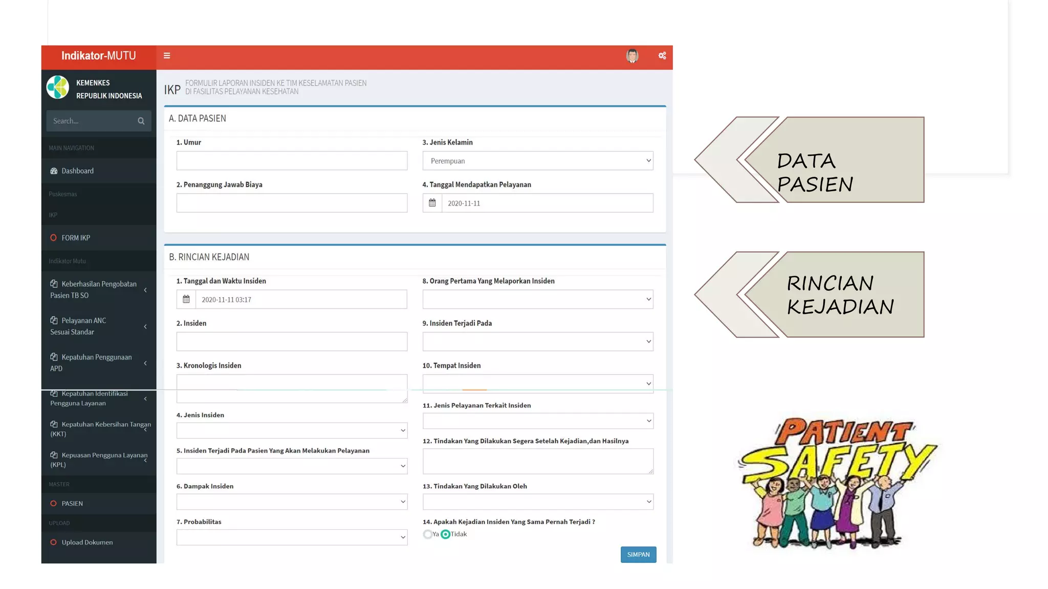Open calendar icon for Tanggal Mendapatkan Pelayanan
The height and width of the screenshot is (589, 1048).
432,203
